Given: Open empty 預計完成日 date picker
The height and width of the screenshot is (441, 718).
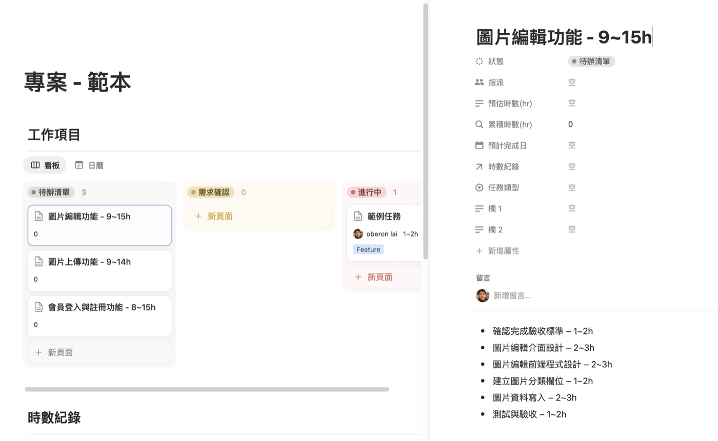Looking at the screenshot, I should pos(572,145).
